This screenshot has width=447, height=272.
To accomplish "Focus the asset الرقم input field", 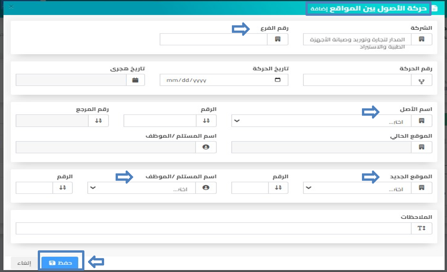I will [x=160, y=121].
